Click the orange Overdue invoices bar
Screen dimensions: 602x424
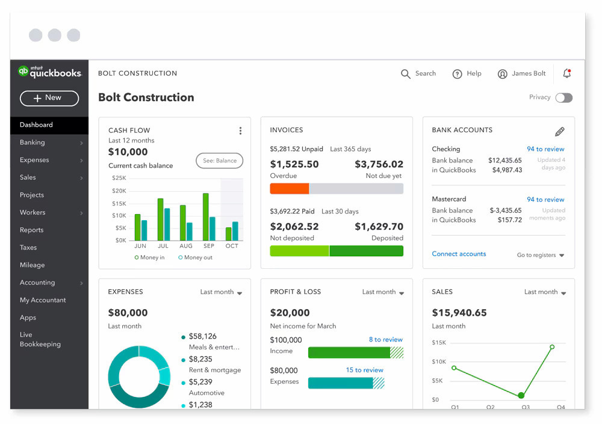click(290, 188)
